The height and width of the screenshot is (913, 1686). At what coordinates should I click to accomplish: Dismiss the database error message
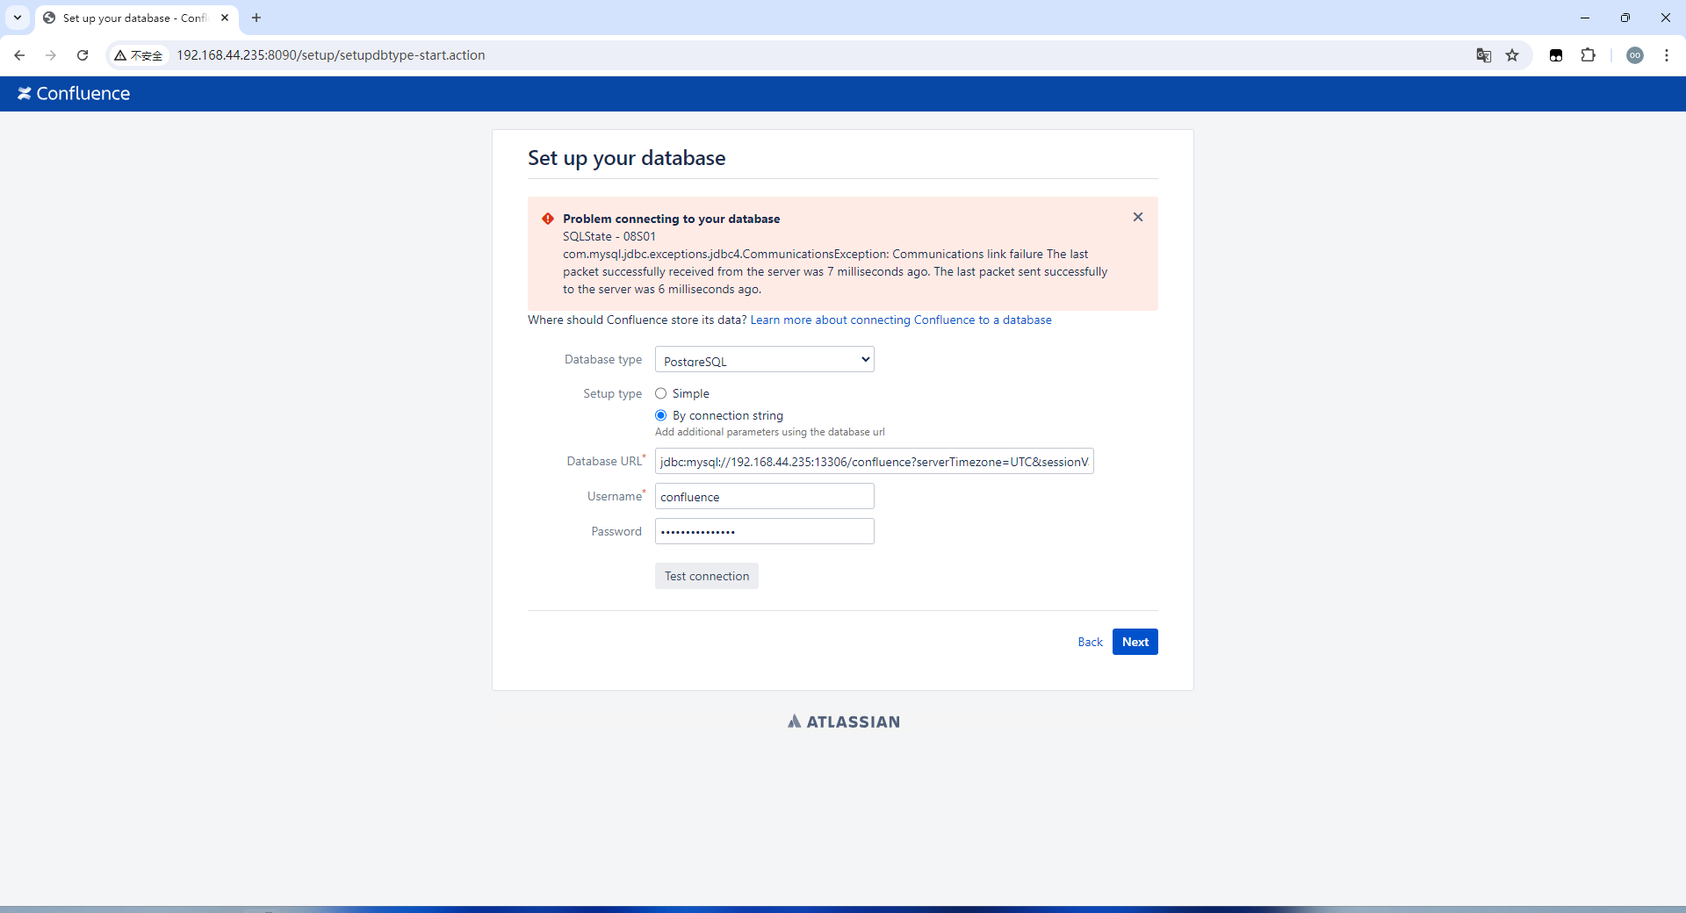click(x=1138, y=217)
